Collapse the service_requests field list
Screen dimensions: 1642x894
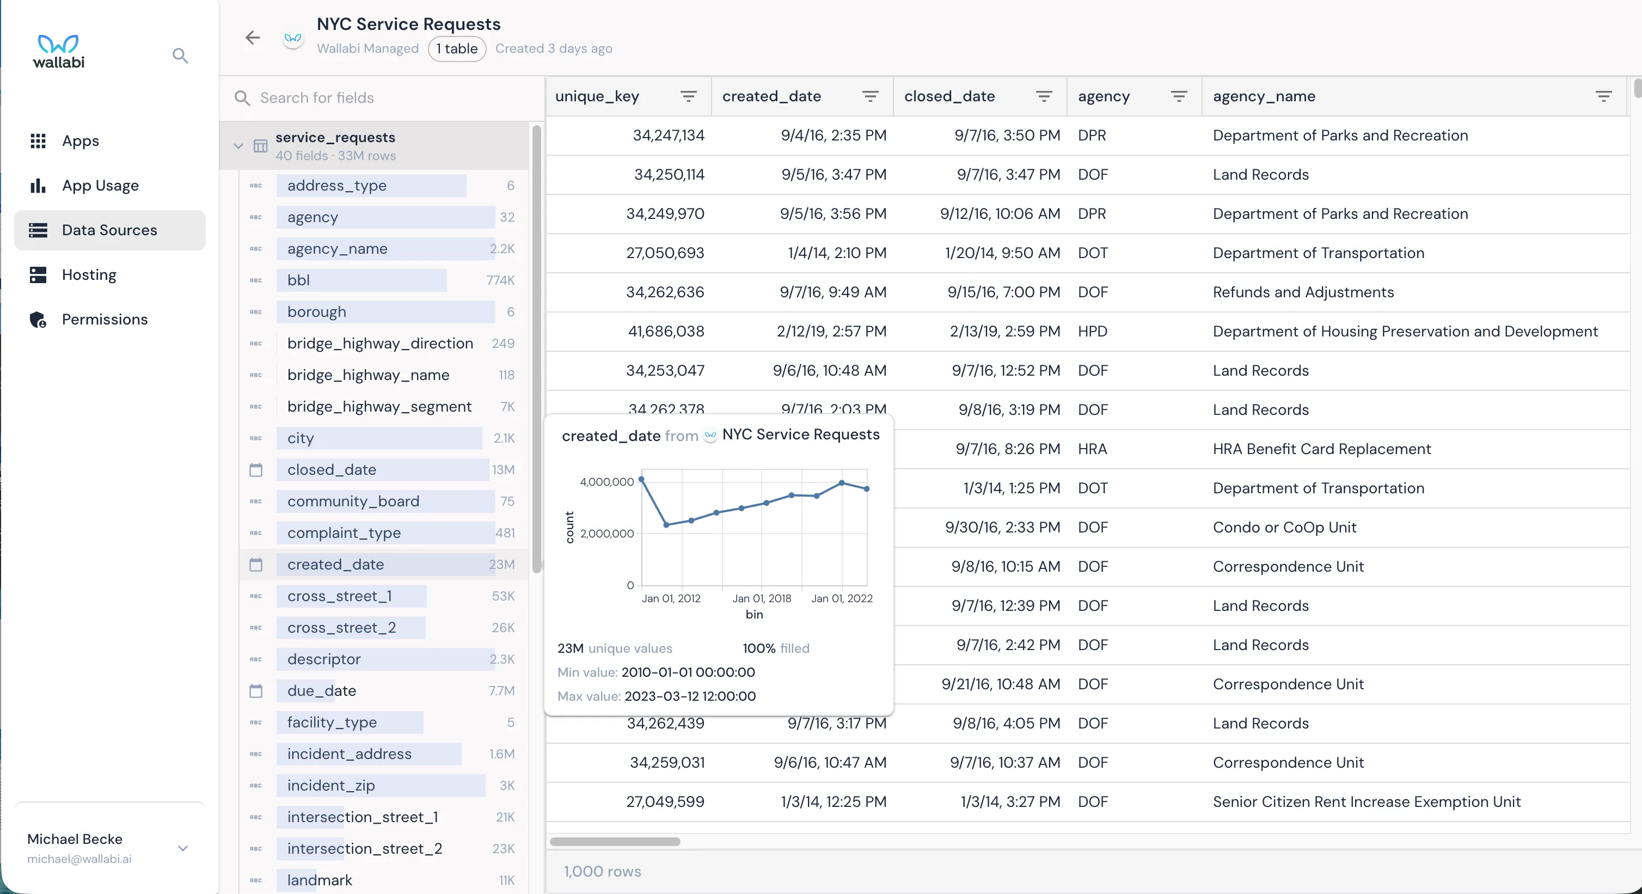(x=238, y=146)
